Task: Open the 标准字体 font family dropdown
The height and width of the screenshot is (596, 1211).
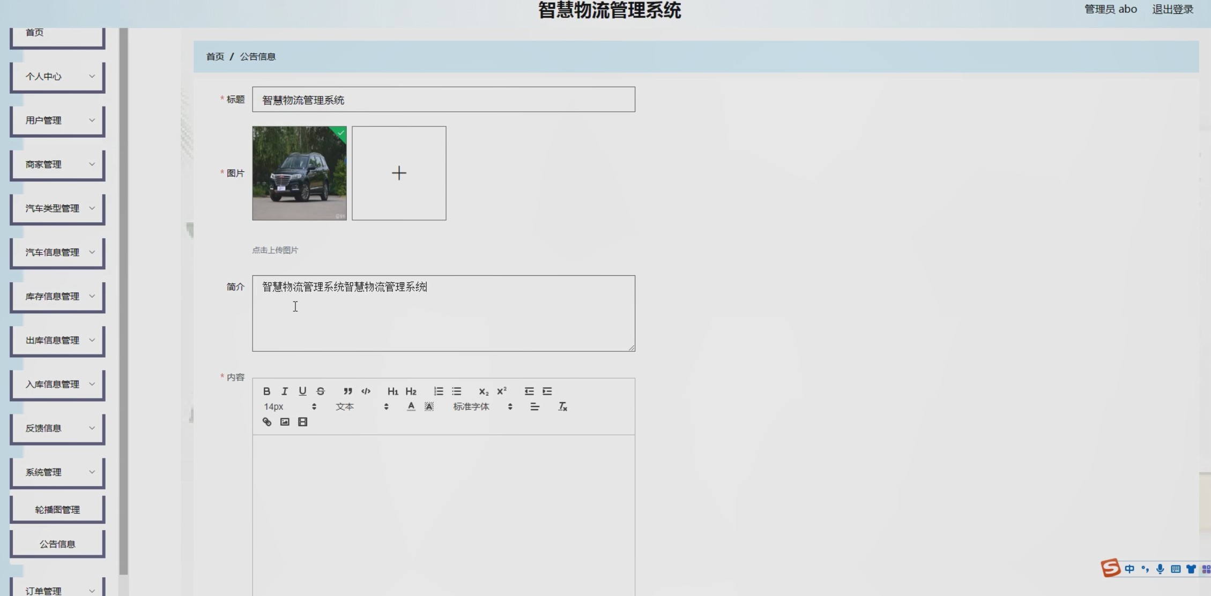Action: 482,407
